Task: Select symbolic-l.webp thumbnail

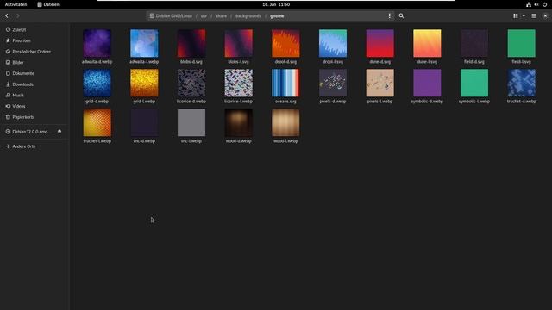Action: 474,83
